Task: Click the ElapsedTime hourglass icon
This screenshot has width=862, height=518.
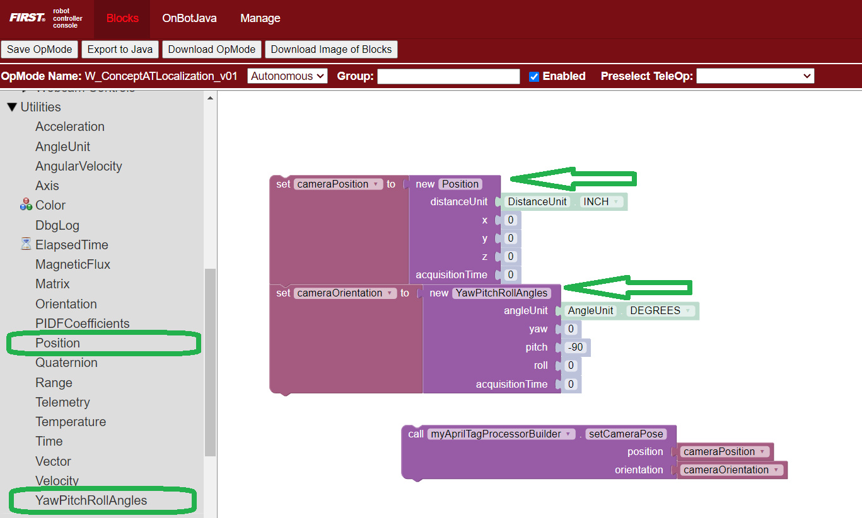Action: tap(26, 244)
